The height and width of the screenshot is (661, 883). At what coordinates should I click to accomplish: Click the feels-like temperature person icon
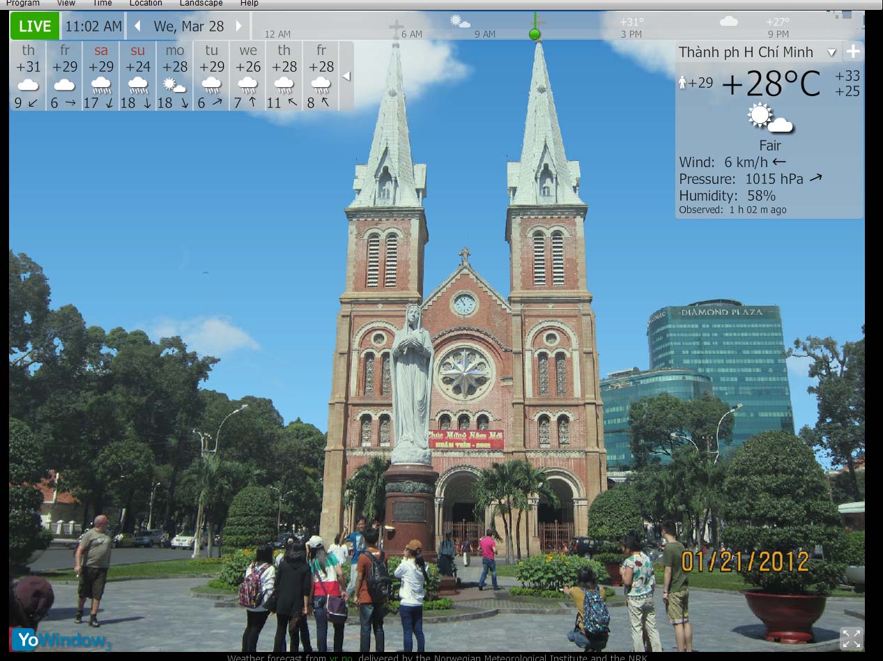click(x=682, y=83)
